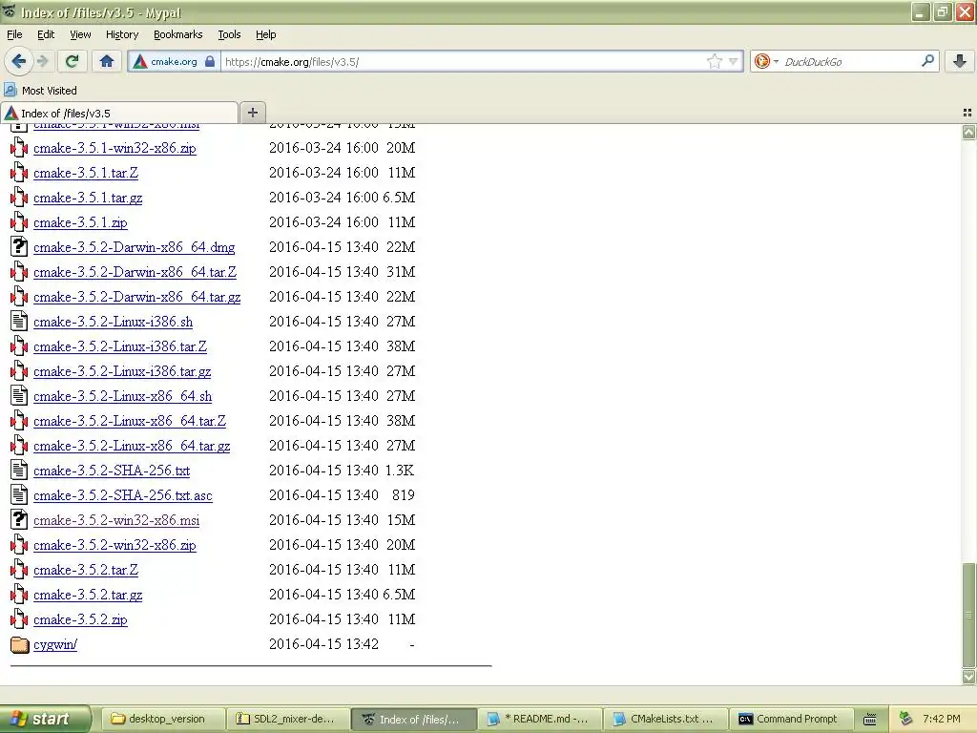This screenshot has width=977, height=733.
Task: Download cmake-3.5.2-Linux-i386.tar.Z
Action: click(x=120, y=346)
